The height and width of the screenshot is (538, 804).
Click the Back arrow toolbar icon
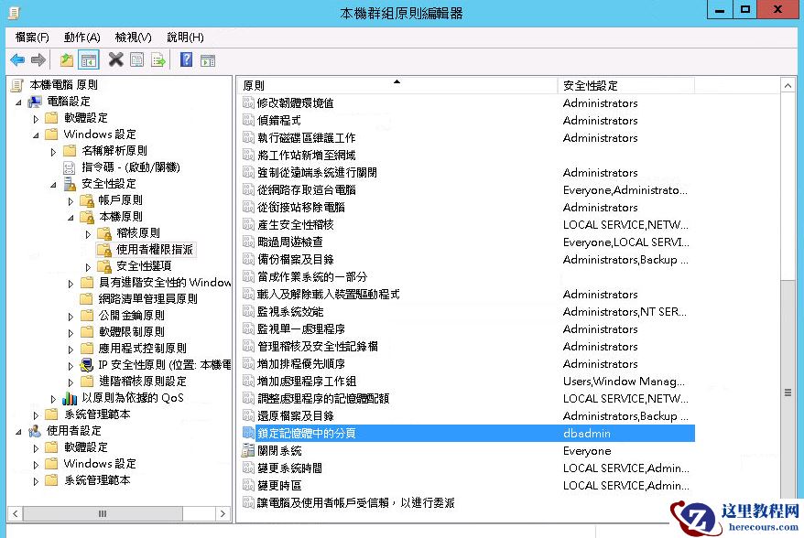point(17,60)
